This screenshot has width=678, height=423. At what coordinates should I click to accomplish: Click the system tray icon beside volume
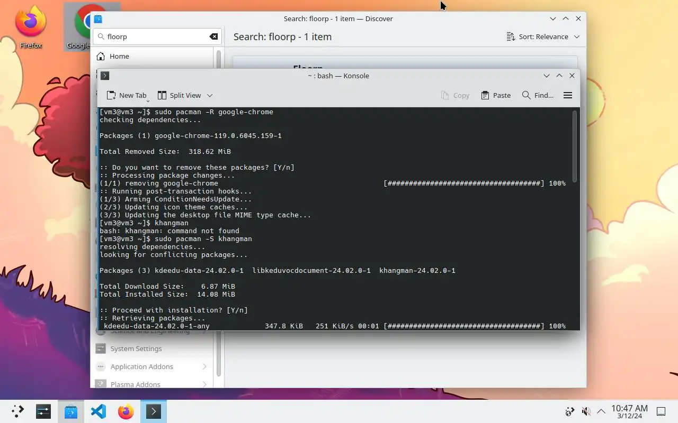click(570, 411)
